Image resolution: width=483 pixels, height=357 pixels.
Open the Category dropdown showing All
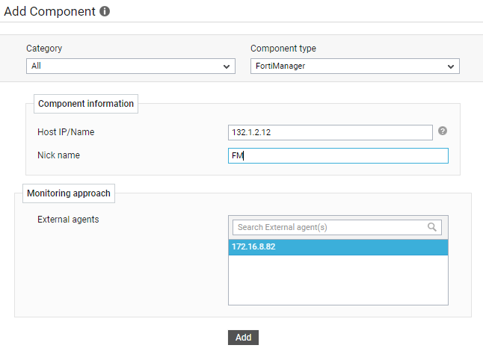tap(131, 66)
